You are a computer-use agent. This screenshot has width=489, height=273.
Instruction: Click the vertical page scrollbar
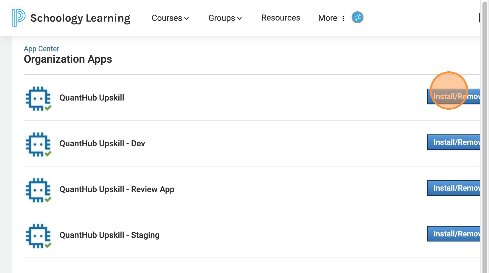point(485,136)
